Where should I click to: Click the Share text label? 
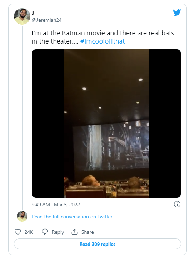(x=87, y=232)
